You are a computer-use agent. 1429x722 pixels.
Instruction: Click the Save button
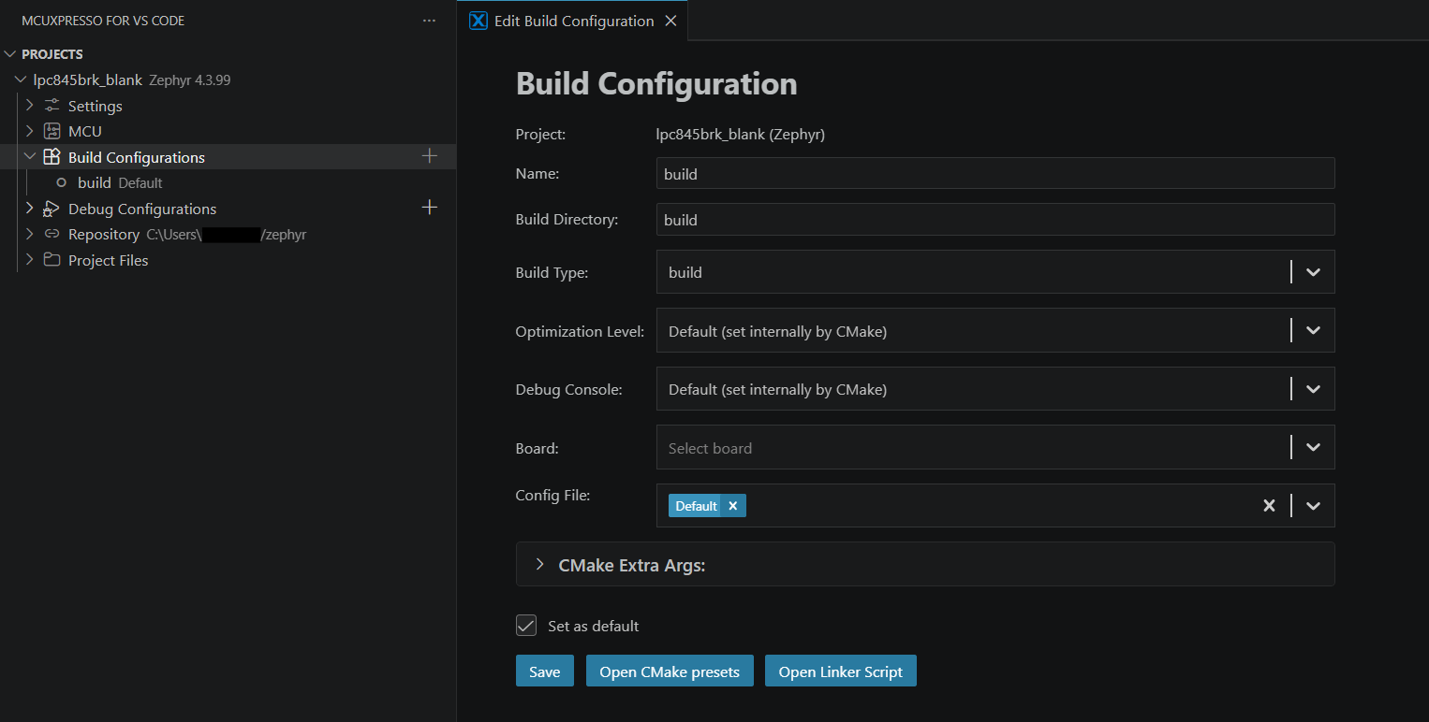[x=545, y=671]
